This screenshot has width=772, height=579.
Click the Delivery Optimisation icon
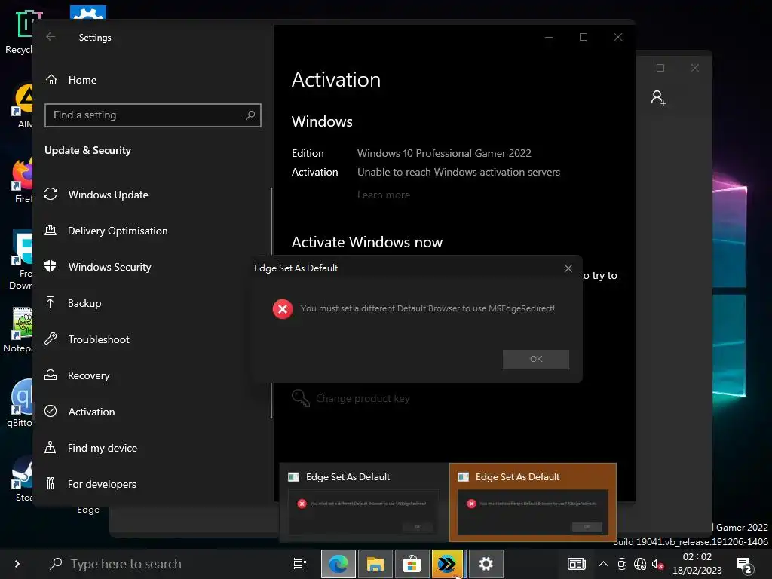tap(51, 230)
